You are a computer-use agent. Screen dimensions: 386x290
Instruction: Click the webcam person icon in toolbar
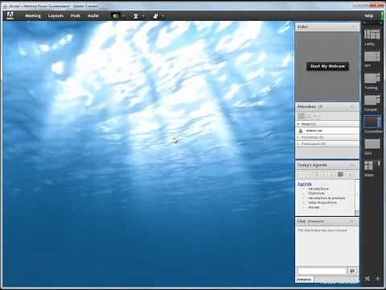pos(136,16)
